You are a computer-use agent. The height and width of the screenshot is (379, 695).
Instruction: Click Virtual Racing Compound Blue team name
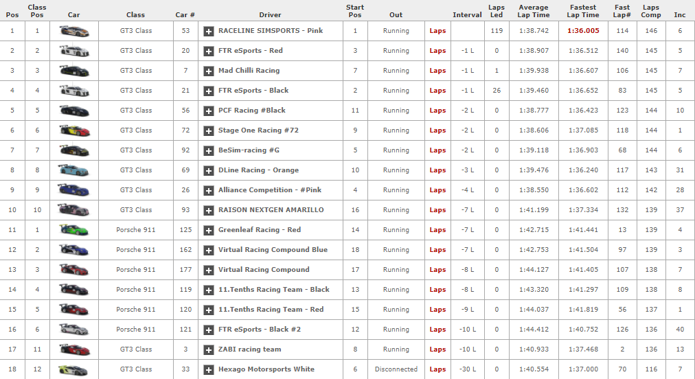pyautogui.click(x=273, y=250)
